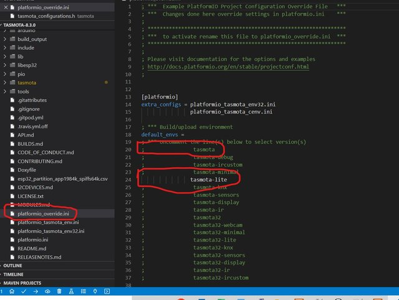Open PlatformIO Home from status bar
399x300 pixels.
12,291
